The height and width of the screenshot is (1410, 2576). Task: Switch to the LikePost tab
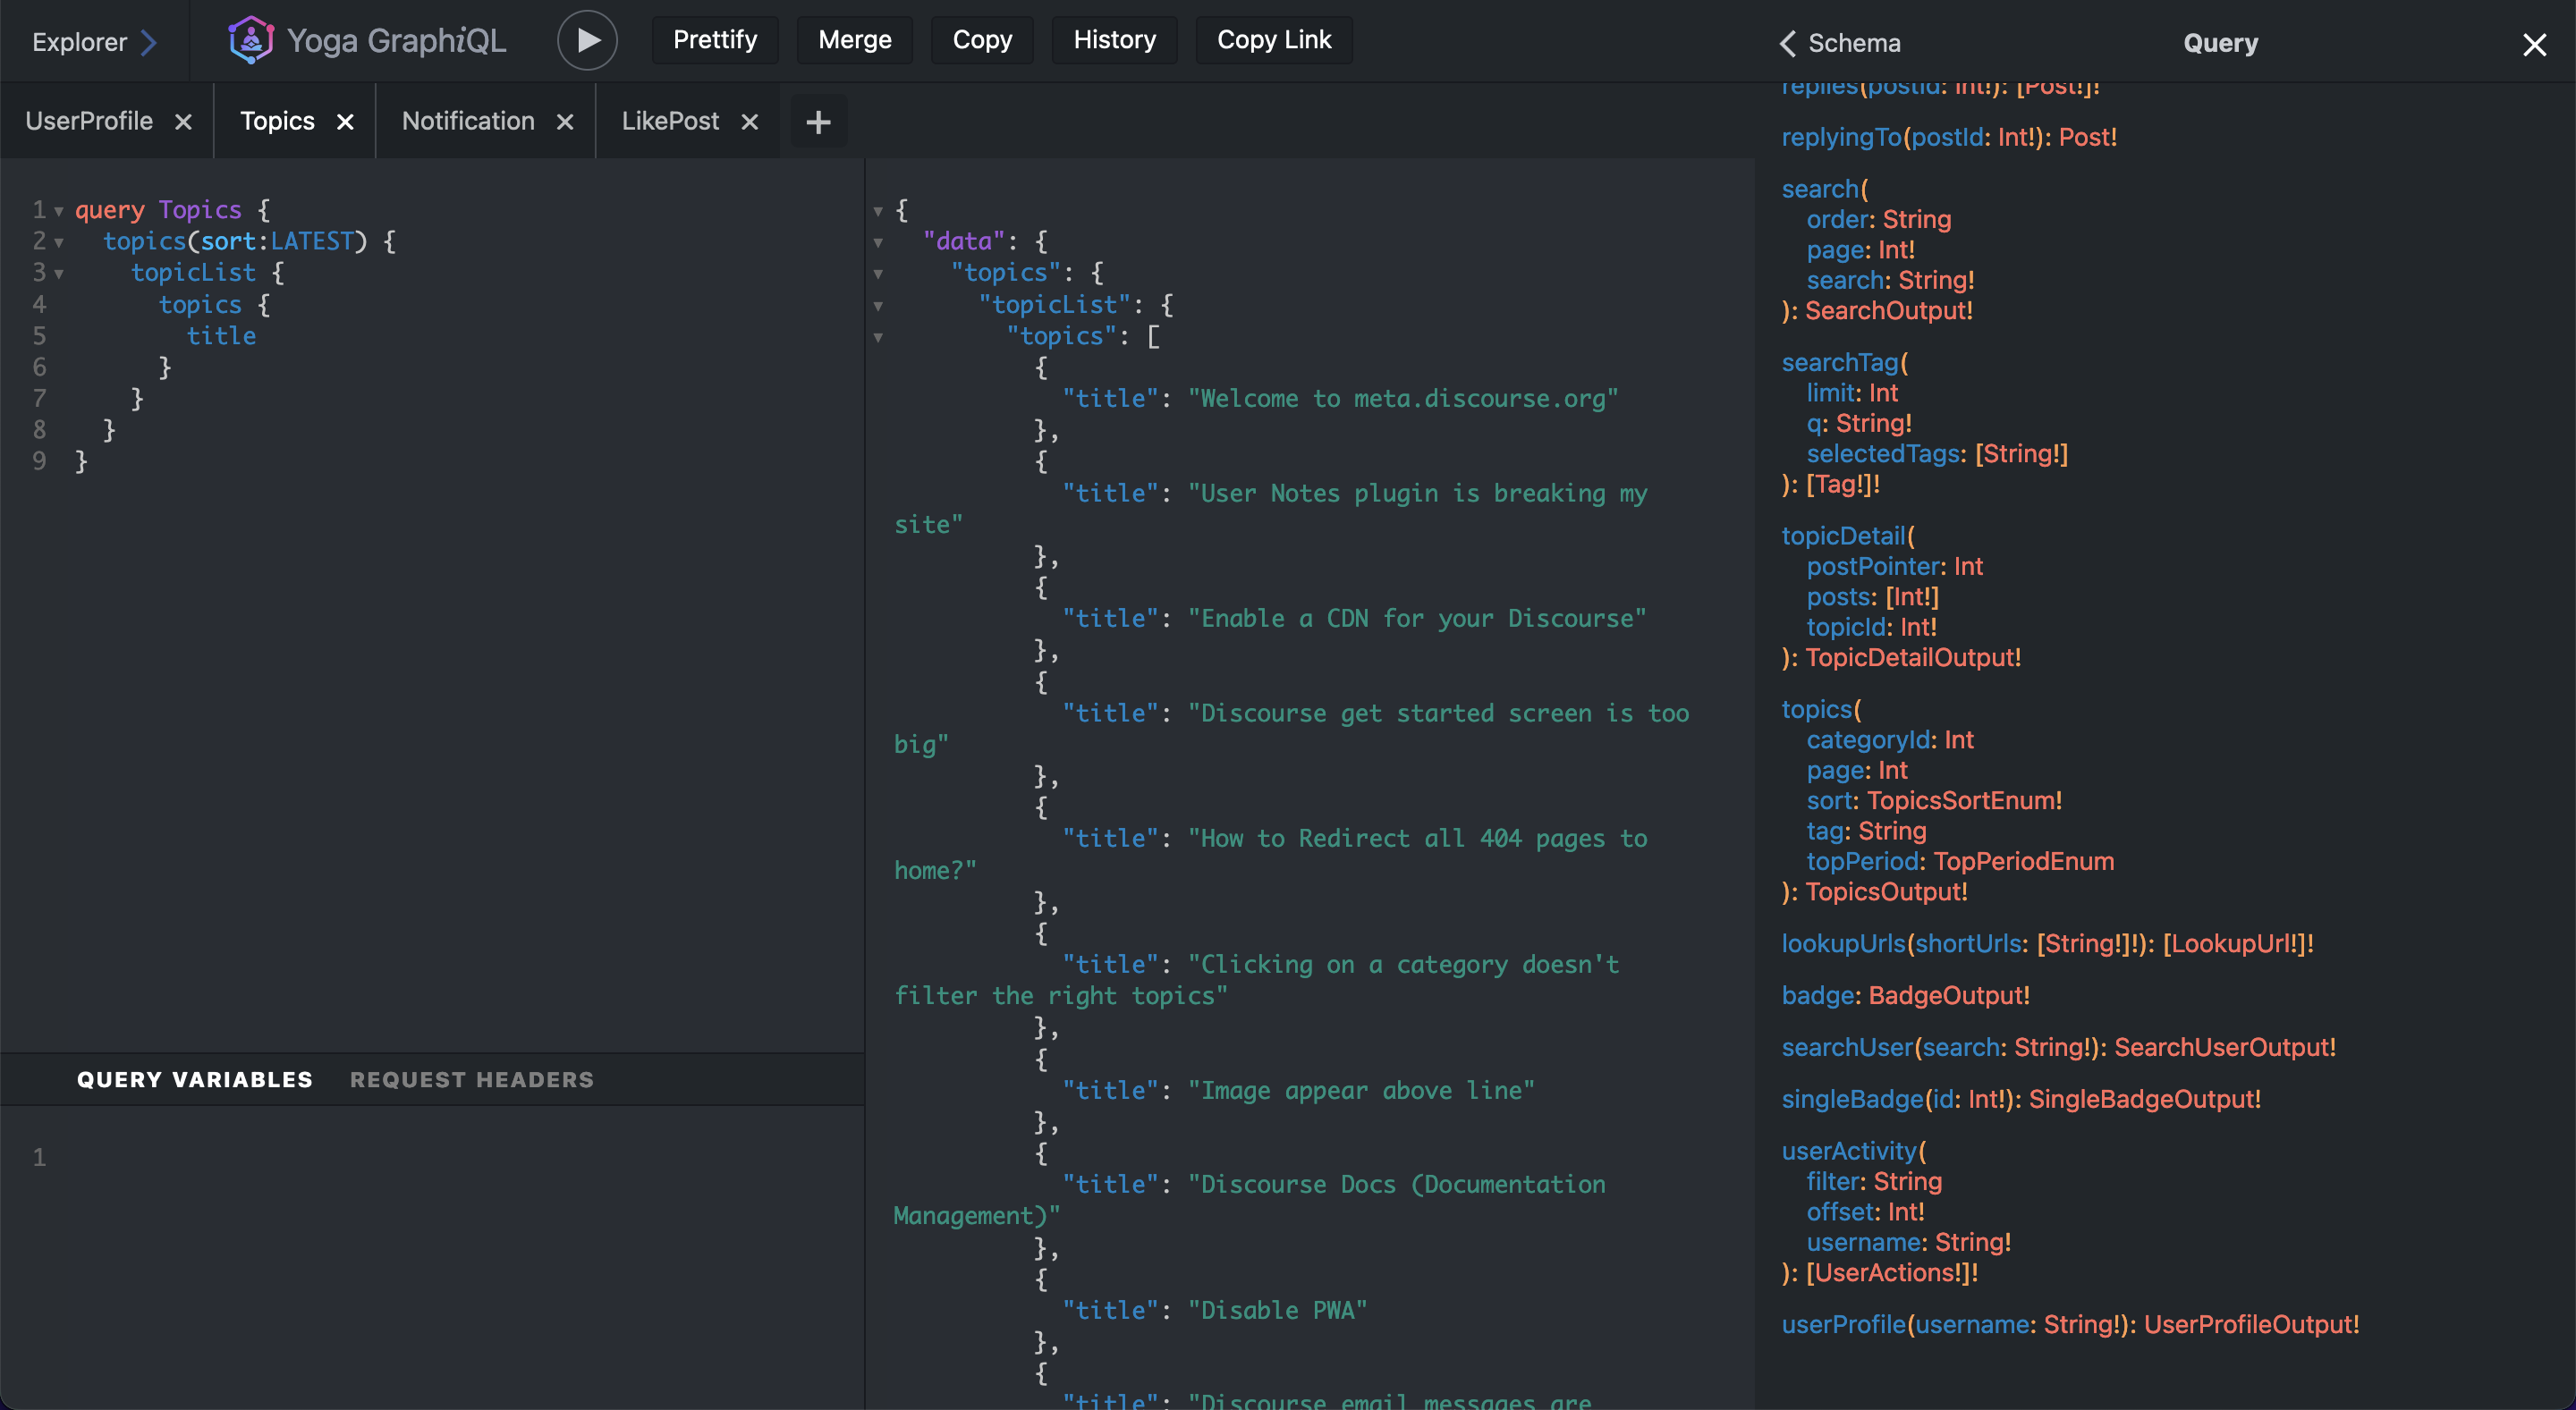click(x=670, y=121)
